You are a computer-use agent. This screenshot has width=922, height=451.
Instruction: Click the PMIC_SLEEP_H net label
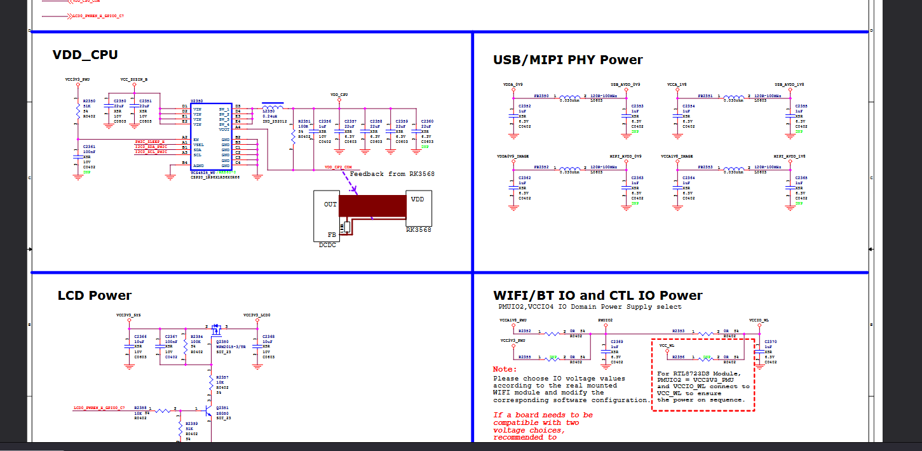(150, 142)
